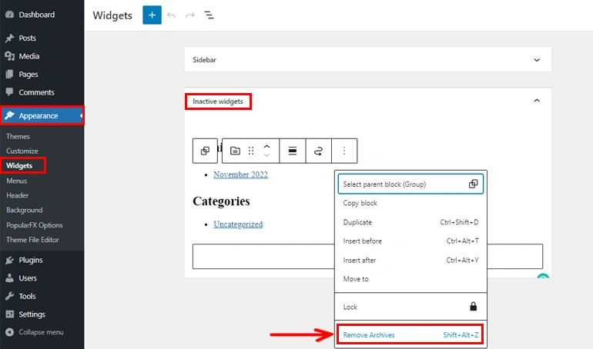Collapse the Inactive widgets chevron
The height and width of the screenshot is (349, 593).
pyautogui.click(x=537, y=101)
